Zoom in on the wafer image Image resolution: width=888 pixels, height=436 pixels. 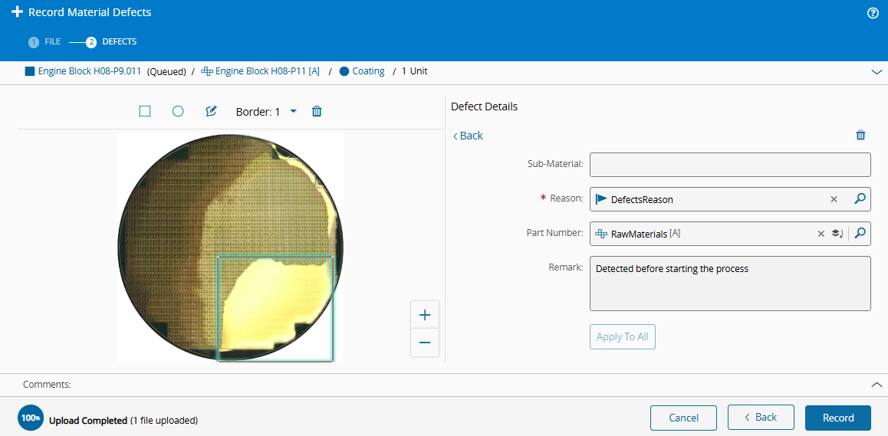(x=425, y=315)
